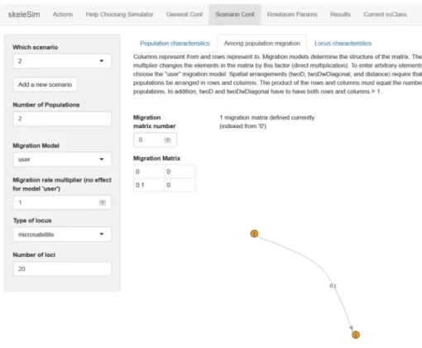Adjust Migration matrix number spinner
Viewport: 422px width, 348px height.
pyautogui.click(x=167, y=140)
